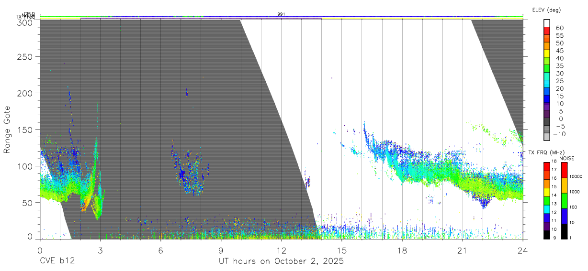The image size is (588, 271).
Task: Click the '10000' label on the NOISE legend
Action: point(577,177)
